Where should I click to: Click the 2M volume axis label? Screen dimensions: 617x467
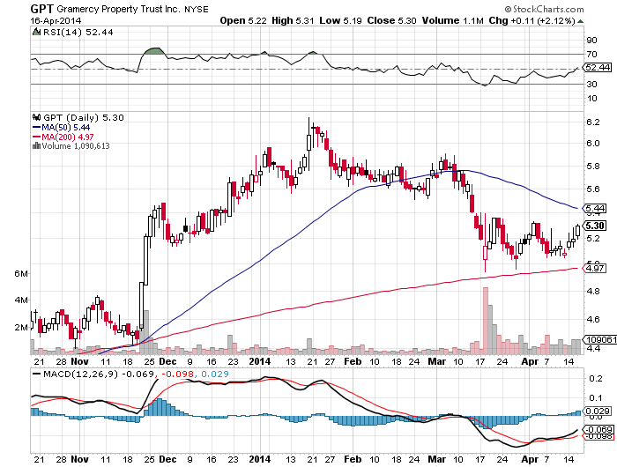click(x=21, y=327)
